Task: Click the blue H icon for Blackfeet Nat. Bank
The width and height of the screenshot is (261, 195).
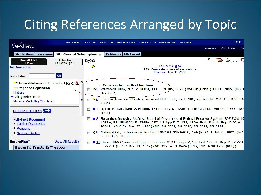Action: tap(94, 109)
